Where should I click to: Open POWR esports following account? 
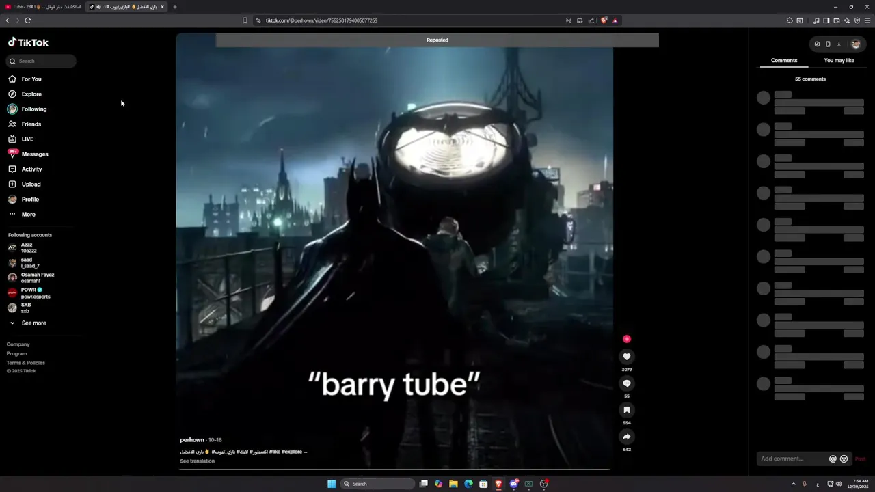29,293
